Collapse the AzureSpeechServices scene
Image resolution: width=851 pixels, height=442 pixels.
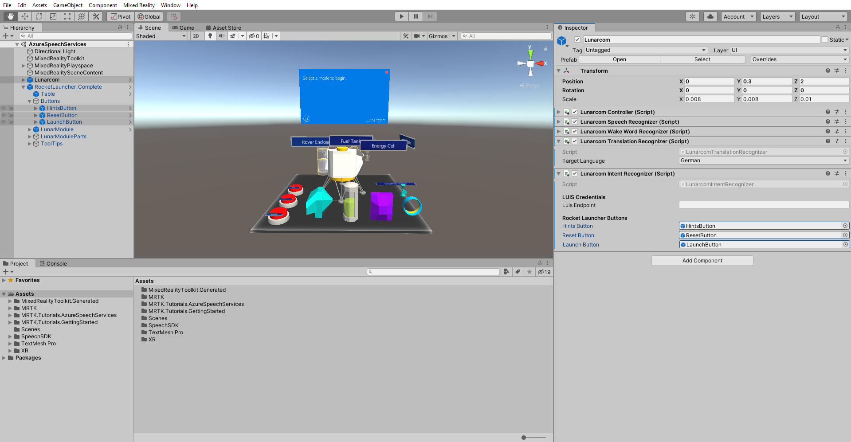(17, 44)
